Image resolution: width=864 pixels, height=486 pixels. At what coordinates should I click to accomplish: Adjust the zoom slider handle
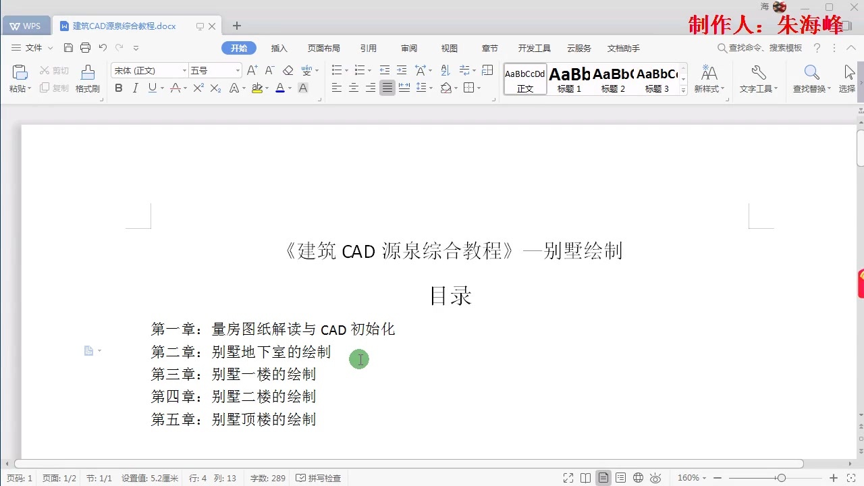click(781, 478)
